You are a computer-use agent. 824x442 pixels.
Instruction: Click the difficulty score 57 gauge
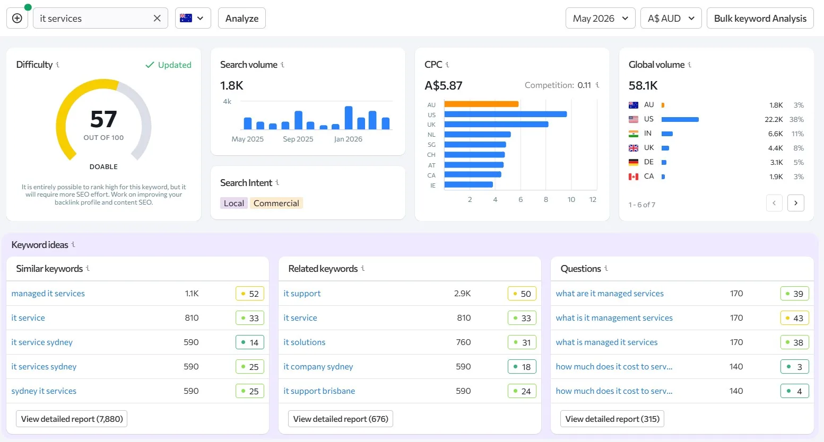tap(103, 120)
